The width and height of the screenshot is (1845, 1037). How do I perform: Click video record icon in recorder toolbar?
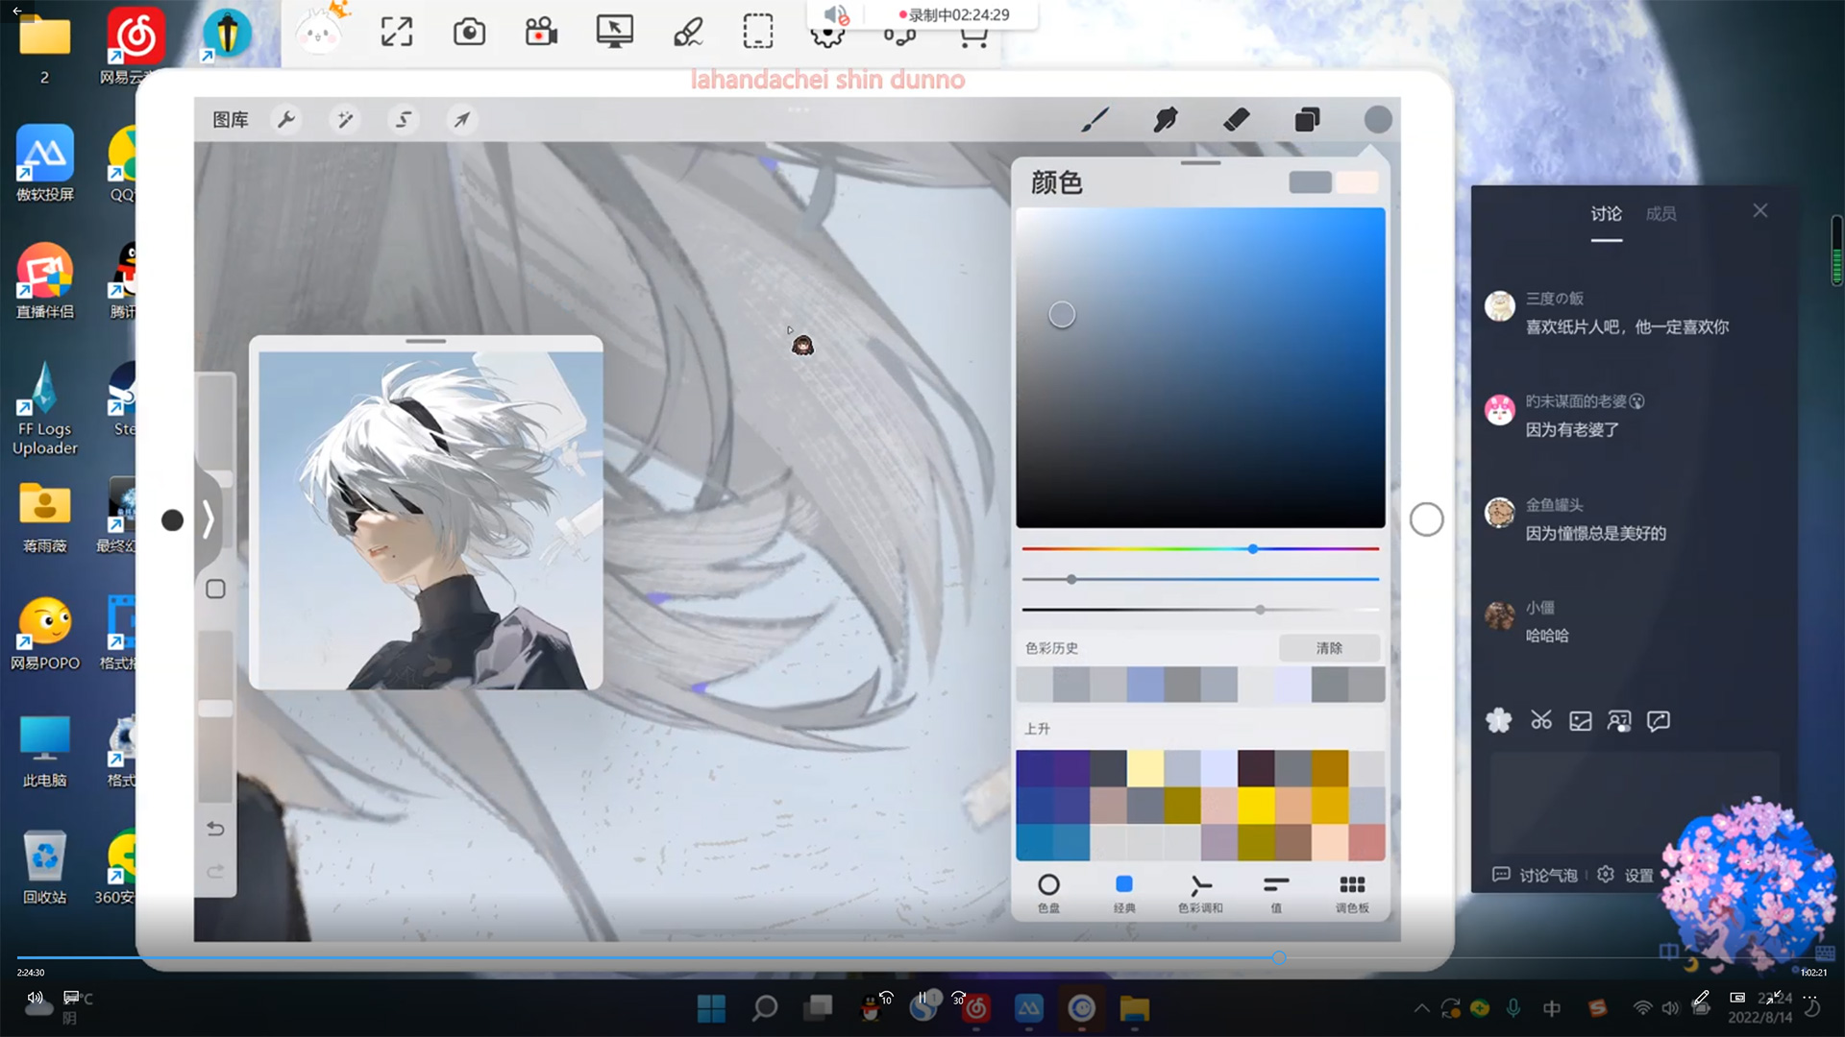[x=542, y=32]
